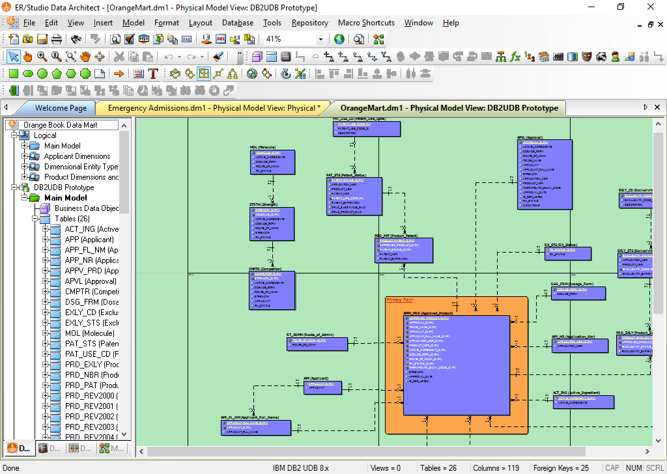Switch to the Welcome Page tab
667x474 pixels.
point(61,108)
